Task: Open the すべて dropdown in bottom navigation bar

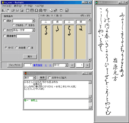Action: tap(67, 65)
